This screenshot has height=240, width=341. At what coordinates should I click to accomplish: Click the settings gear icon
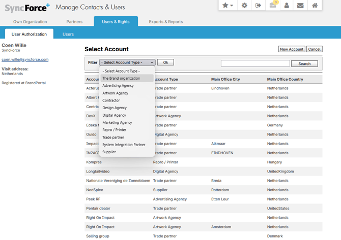[244, 6]
